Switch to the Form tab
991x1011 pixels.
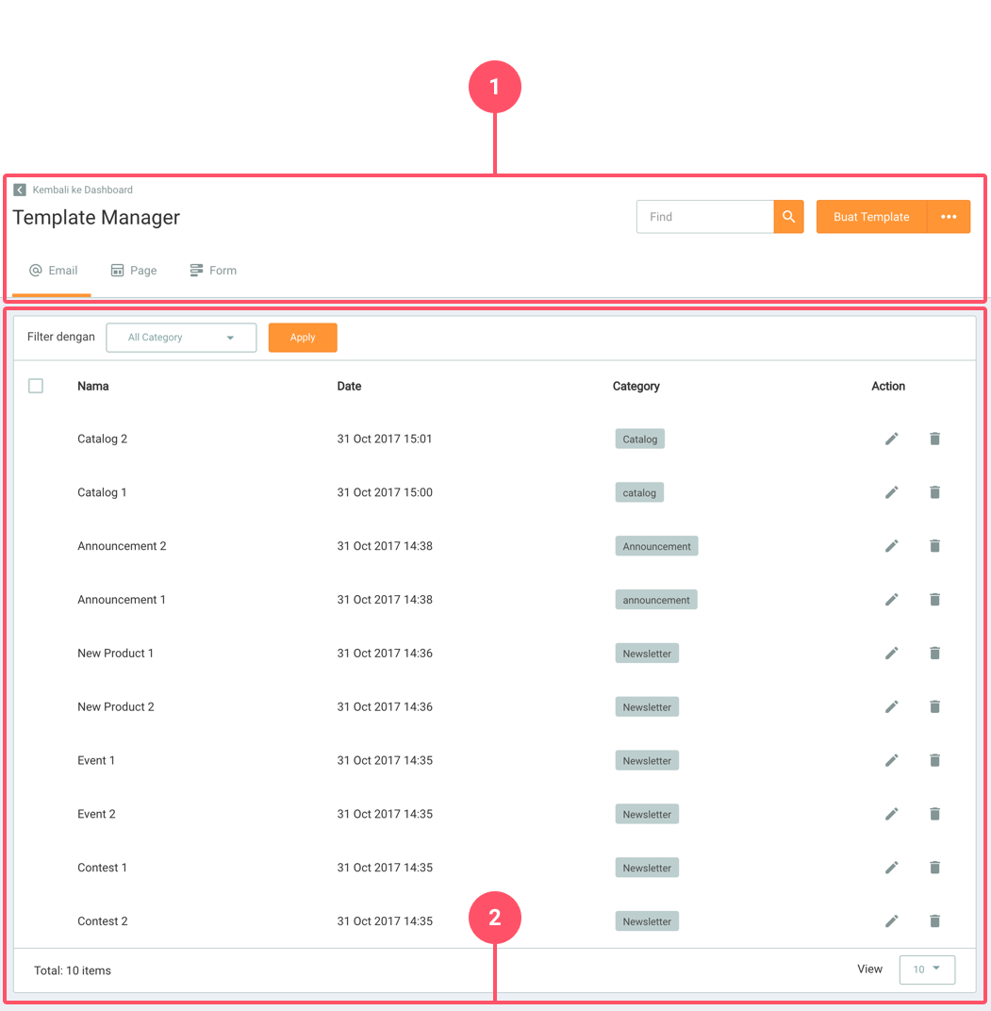coord(213,270)
